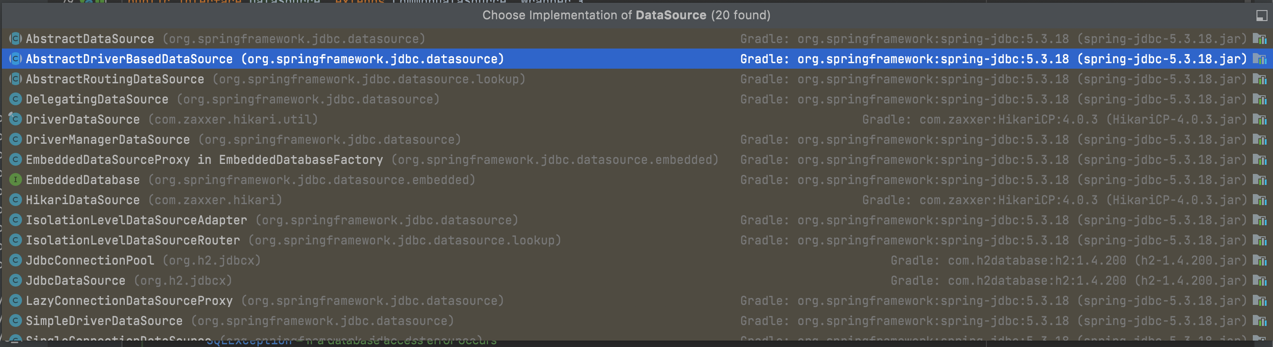Click the HikariCP-4.0.3.jar label for HikariDataSource
The height and width of the screenshot is (347, 1273).
(1176, 200)
